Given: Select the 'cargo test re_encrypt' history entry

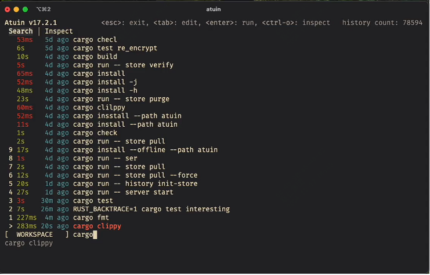Looking at the screenshot, I should [115, 48].
